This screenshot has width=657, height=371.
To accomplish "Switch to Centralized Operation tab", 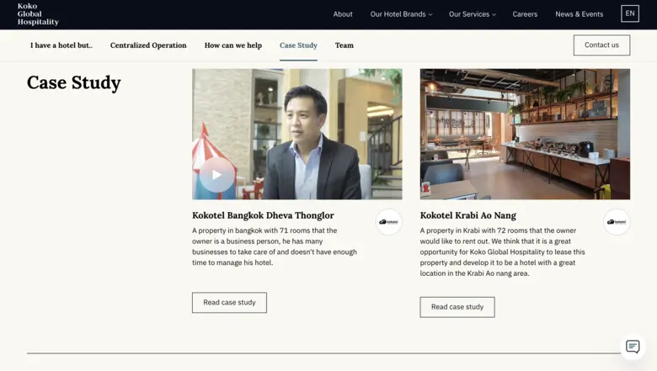I will click(148, 45).
